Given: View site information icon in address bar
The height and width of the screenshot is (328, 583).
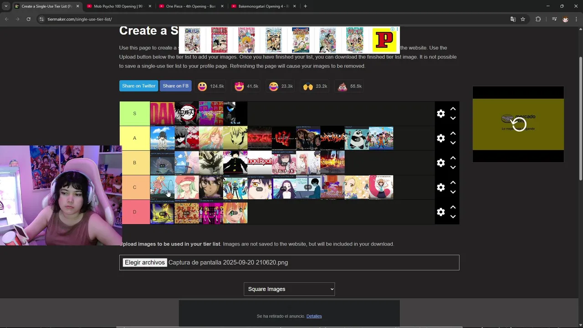Looking at the screenshot, I should 41,19.
